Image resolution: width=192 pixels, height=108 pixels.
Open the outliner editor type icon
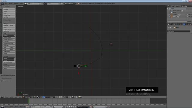[x=169, y=6]
